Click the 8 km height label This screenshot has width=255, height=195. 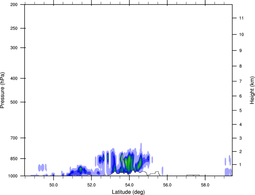pos(241,66)
